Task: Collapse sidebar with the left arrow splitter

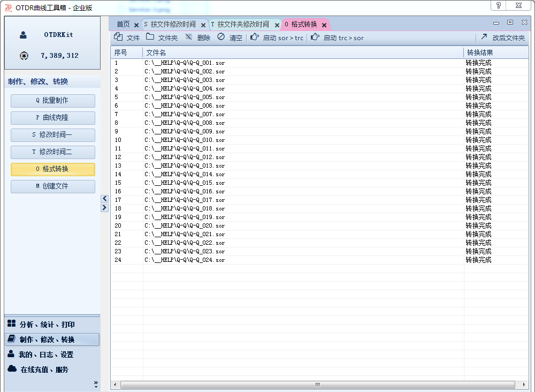Action: click(104, 199)
